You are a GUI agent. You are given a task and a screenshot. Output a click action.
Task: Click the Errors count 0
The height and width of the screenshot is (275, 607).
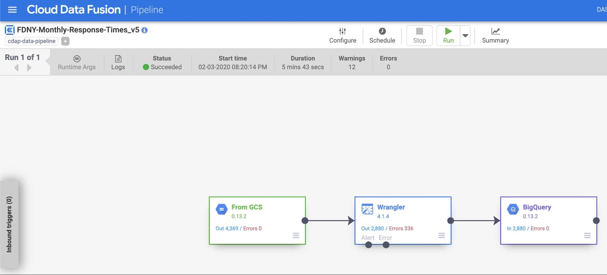388,67
